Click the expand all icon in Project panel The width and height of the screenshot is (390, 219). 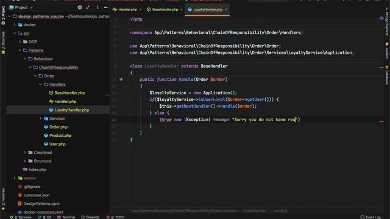click(x=88, y=7)
